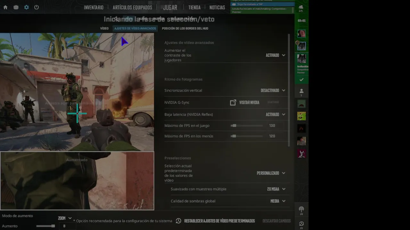Click Restablecer ajustes de vídeo predeterminados
This screenshot has width=410, height=230.
(219, 221)
